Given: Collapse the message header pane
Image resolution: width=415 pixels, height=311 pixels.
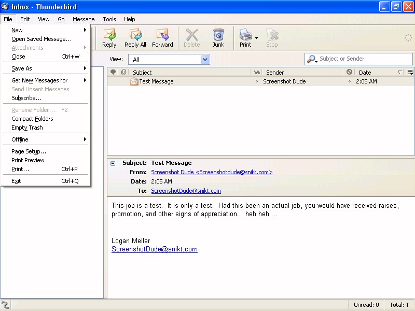Looking at the screenshot, I should click(113, 163).
